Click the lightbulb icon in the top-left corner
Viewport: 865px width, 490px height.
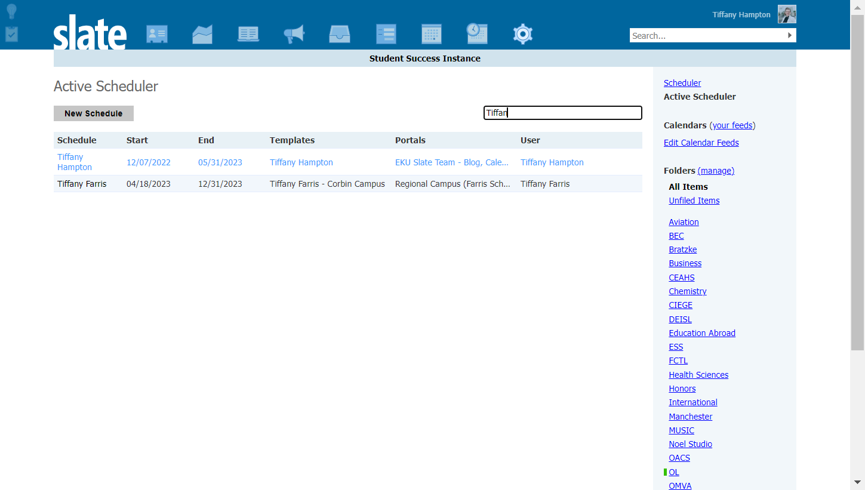tap(11, 12)
